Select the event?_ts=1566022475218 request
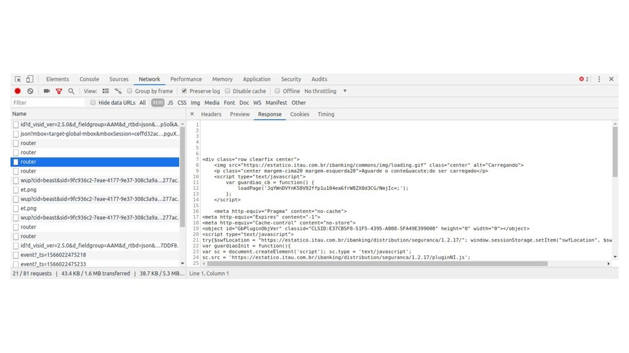Viewport: 629px width, 353px height. [95, 255]
